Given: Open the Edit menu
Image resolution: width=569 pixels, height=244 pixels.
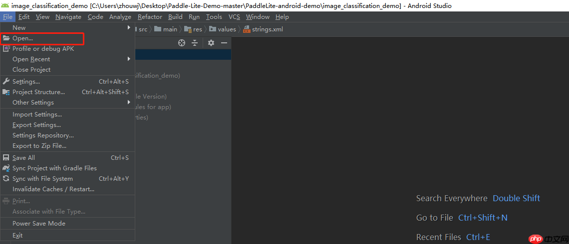Looking at the screenshot, I should pos(24,16).
